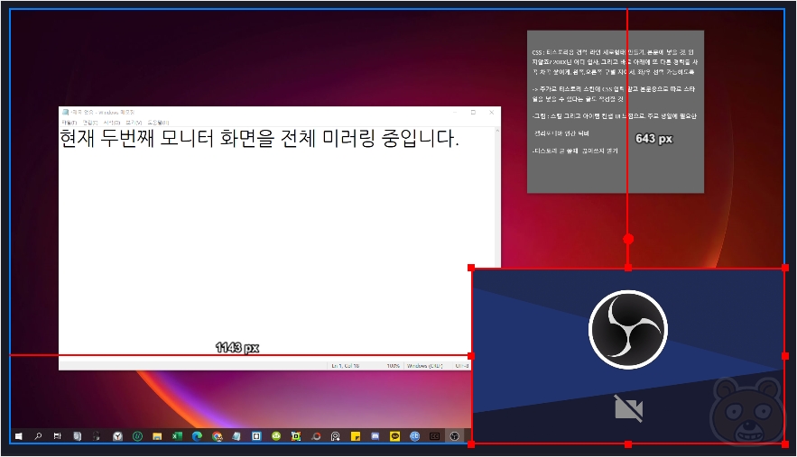Viewport: 797px width, 457px height.
Task: Open yellow KakaoTalk taskbar icon
Action: pos(395,436)
